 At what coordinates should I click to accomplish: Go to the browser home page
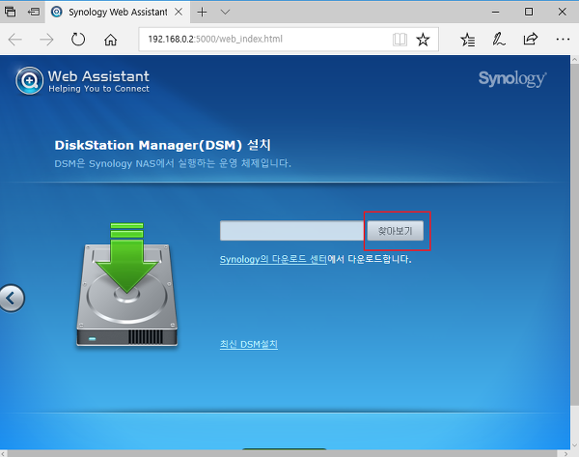tap(110, 40)
